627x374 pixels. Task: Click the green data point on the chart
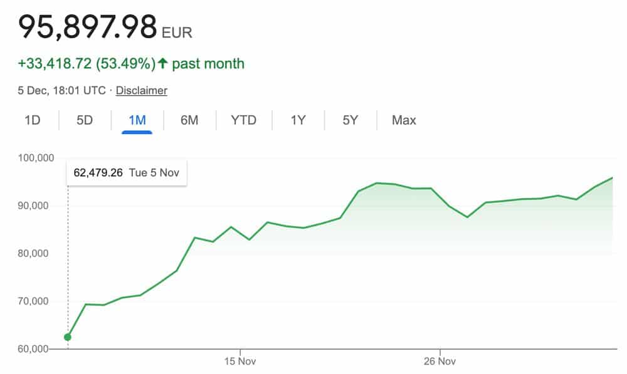(x=68, y=337)
